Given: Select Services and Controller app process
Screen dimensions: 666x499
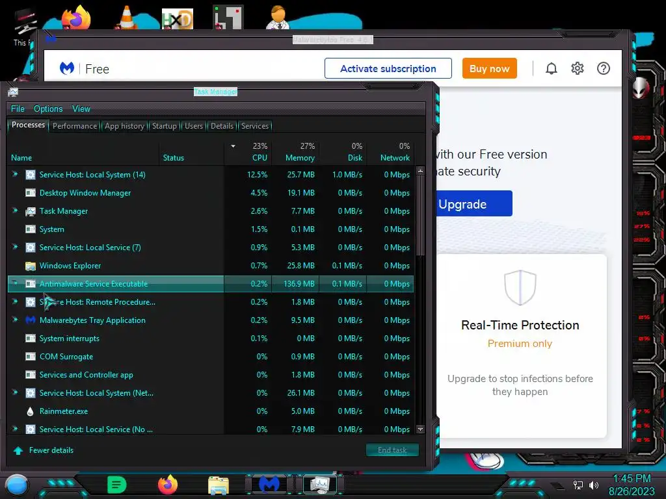Looking at the screenshot, I should [211, 375].
